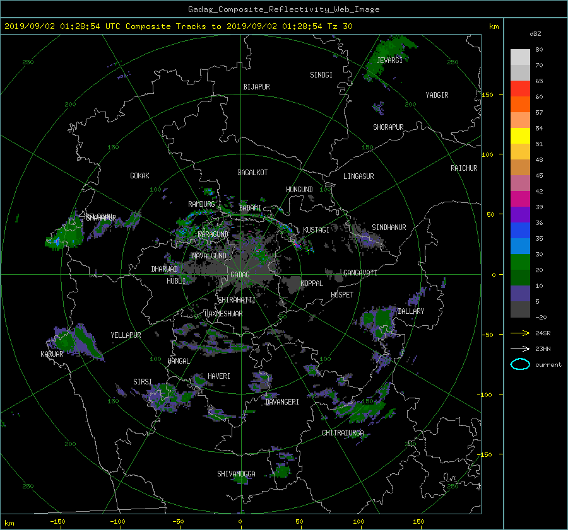
Task: Click the 'Tz 30' text in header
Action: coord(340,26)
